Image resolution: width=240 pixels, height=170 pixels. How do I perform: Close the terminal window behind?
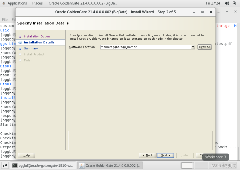point(235,11)
